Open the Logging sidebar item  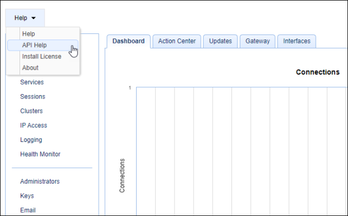coord(31,140)
